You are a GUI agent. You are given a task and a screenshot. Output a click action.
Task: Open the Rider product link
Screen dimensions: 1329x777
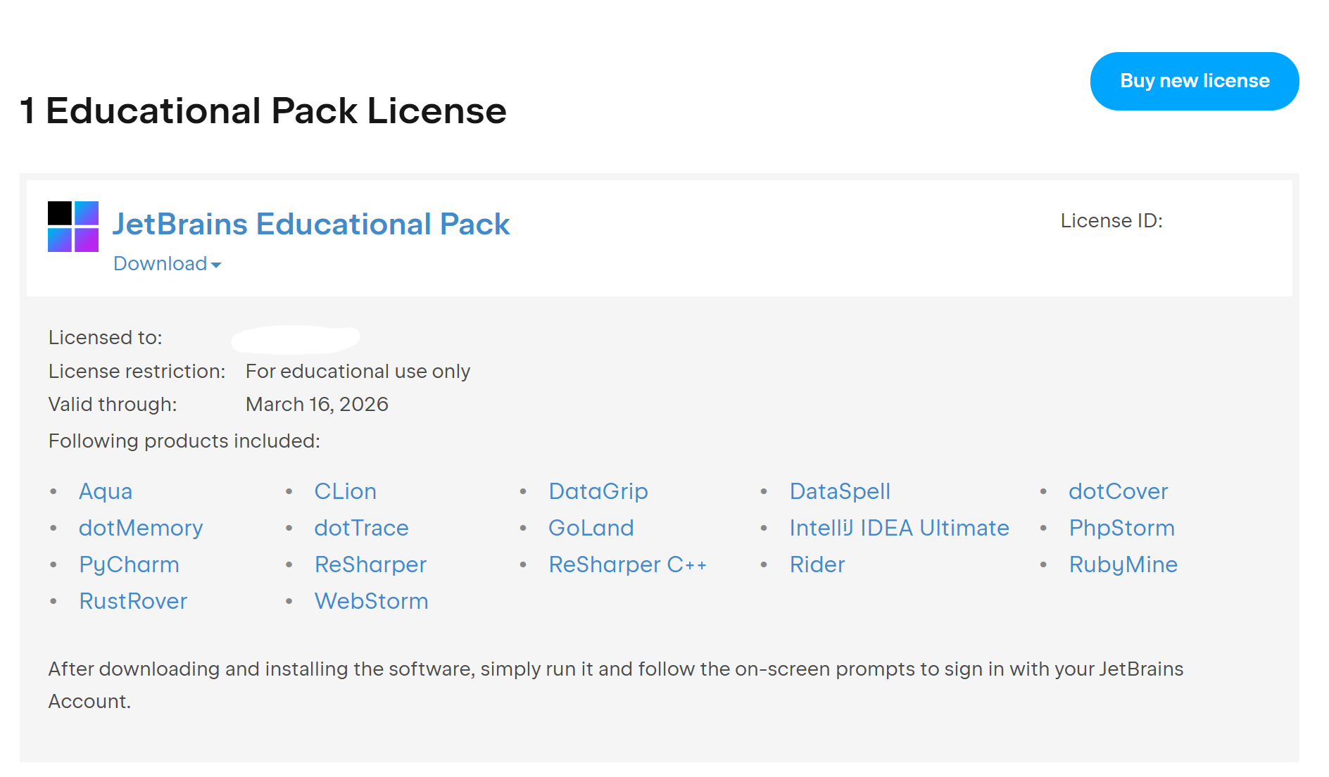point(817,564)
